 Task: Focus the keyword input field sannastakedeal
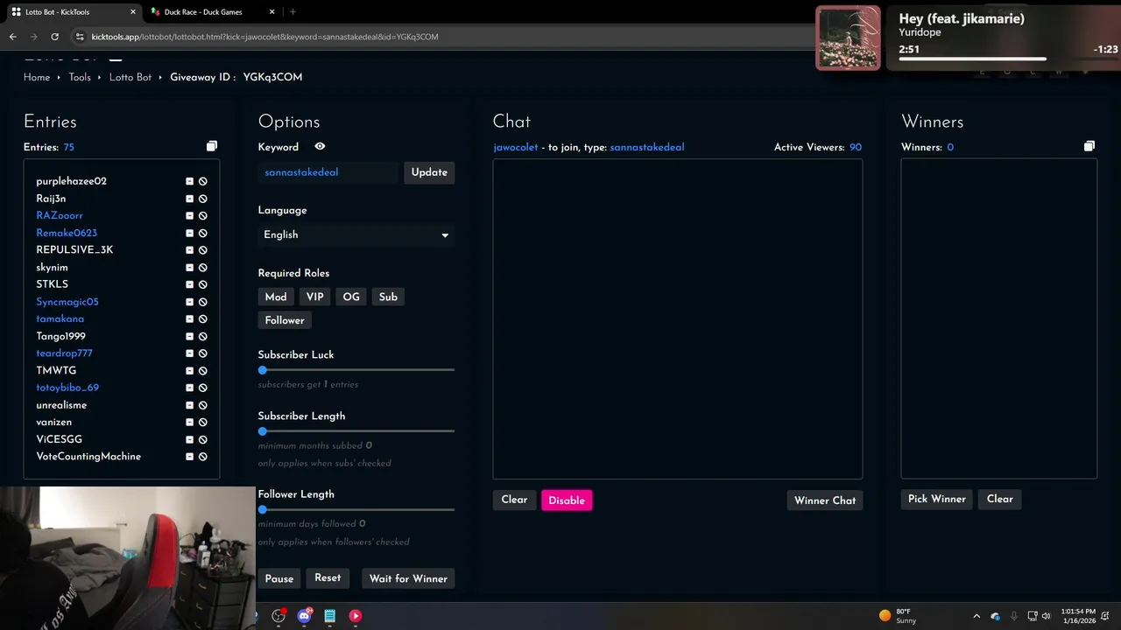(328, 172)
